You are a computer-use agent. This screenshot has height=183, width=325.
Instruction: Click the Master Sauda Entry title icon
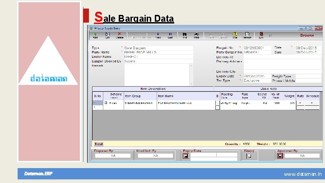(x=91, y=28)
